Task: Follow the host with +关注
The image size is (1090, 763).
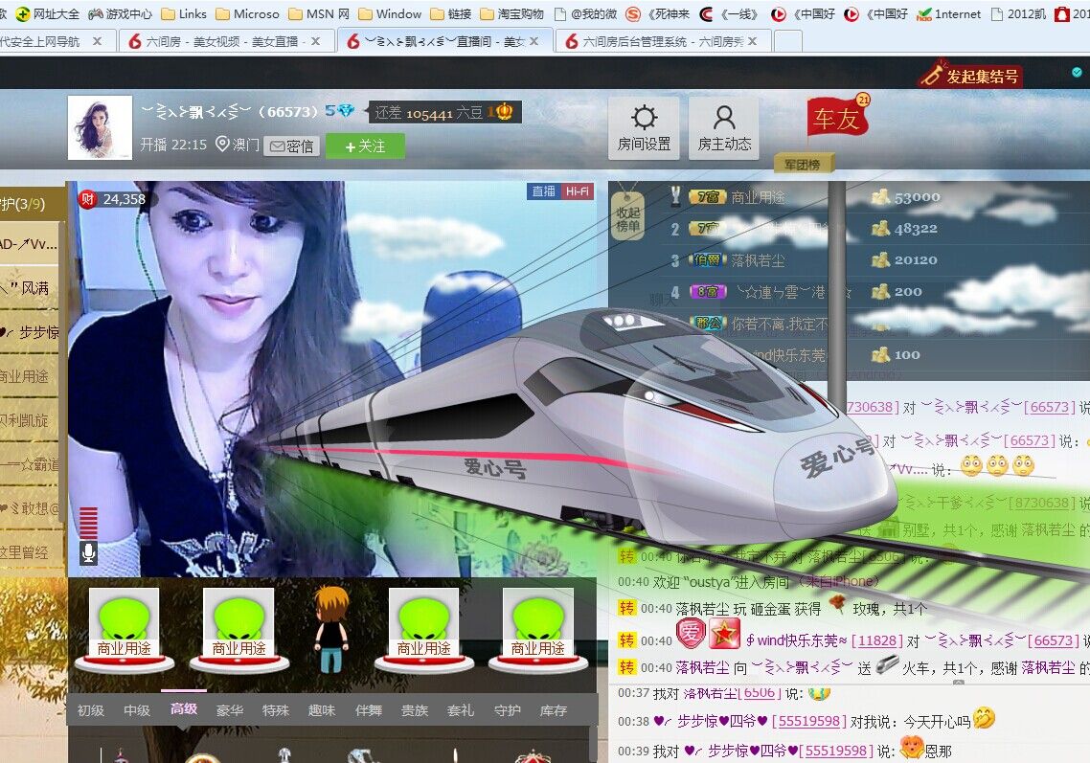Action: [x=365, y=146]
